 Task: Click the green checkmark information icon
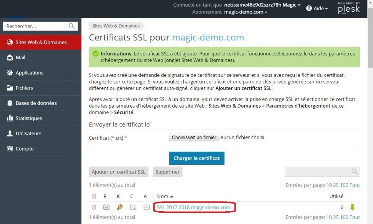(96, 54)
